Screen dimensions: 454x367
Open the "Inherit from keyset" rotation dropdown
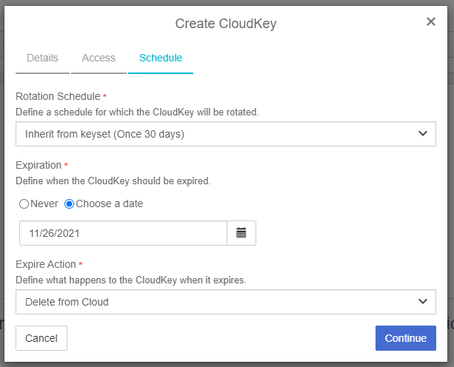click(226, 134)
